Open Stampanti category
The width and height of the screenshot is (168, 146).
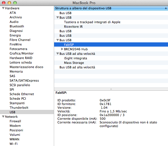pos(17,103)
